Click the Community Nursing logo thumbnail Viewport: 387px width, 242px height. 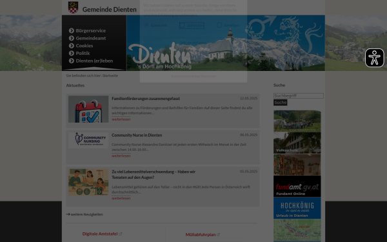coord(88,140)
